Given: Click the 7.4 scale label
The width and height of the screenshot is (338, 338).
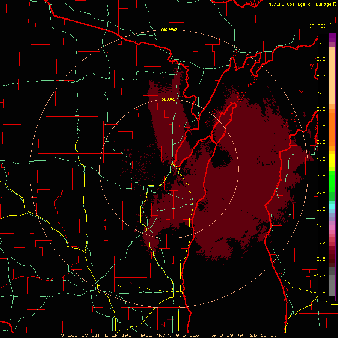Looking at the screenshot, I should (x=321, y=92).
